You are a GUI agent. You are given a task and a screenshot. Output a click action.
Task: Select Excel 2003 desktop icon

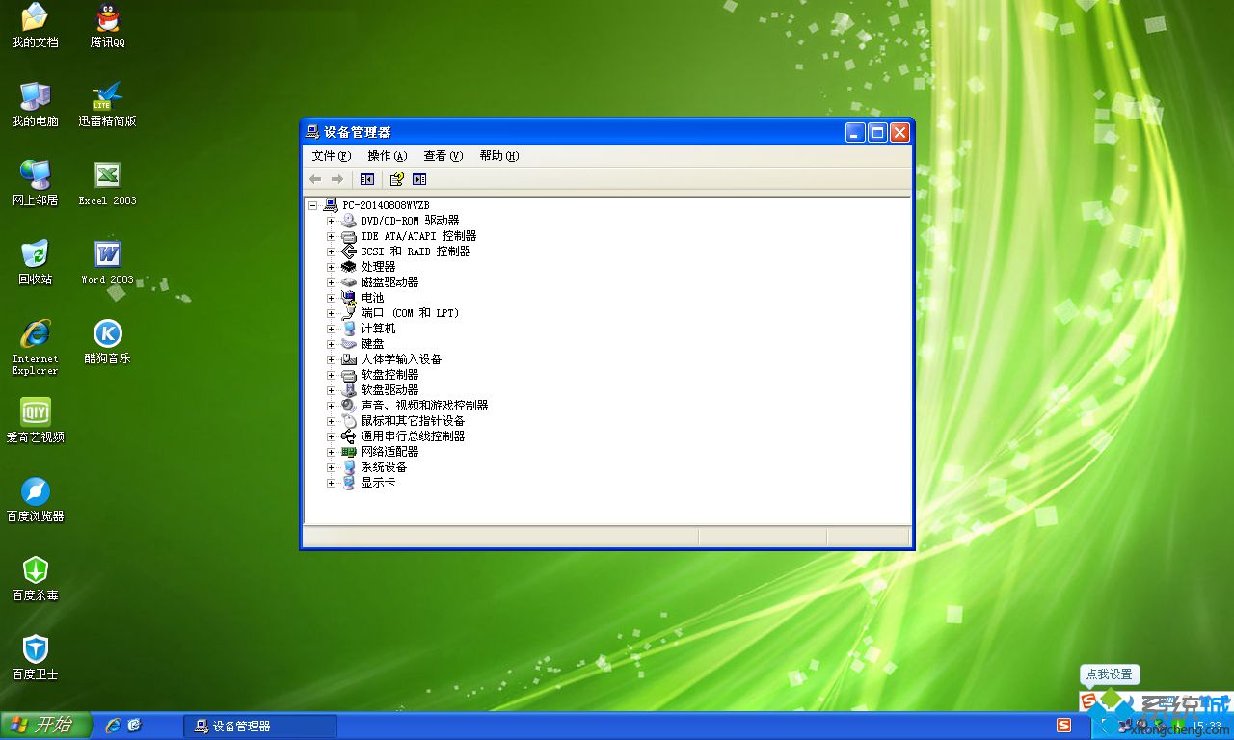108,183
